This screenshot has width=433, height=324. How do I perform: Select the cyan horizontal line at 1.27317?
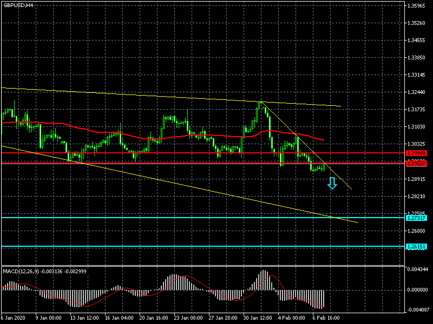[162, 218]
